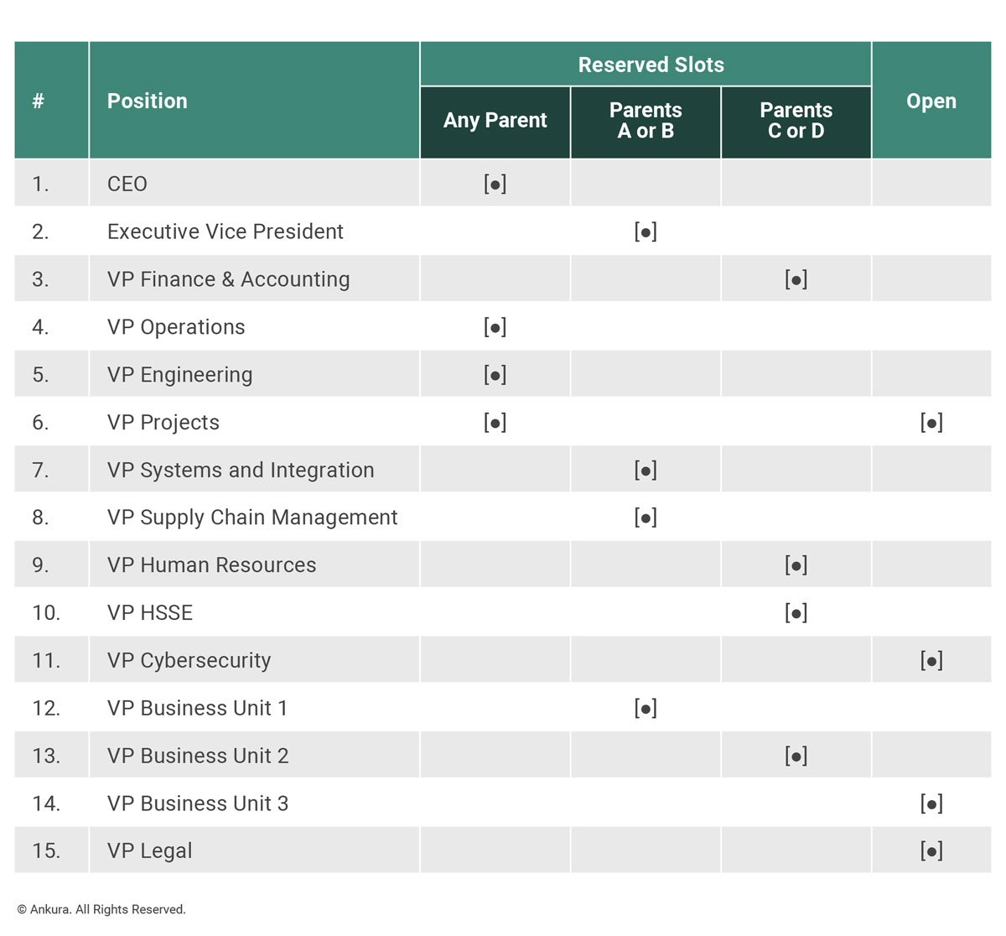This screenshot has width=1006, height=936.
Task: Click row number 2.
Action: coord(40,231)
